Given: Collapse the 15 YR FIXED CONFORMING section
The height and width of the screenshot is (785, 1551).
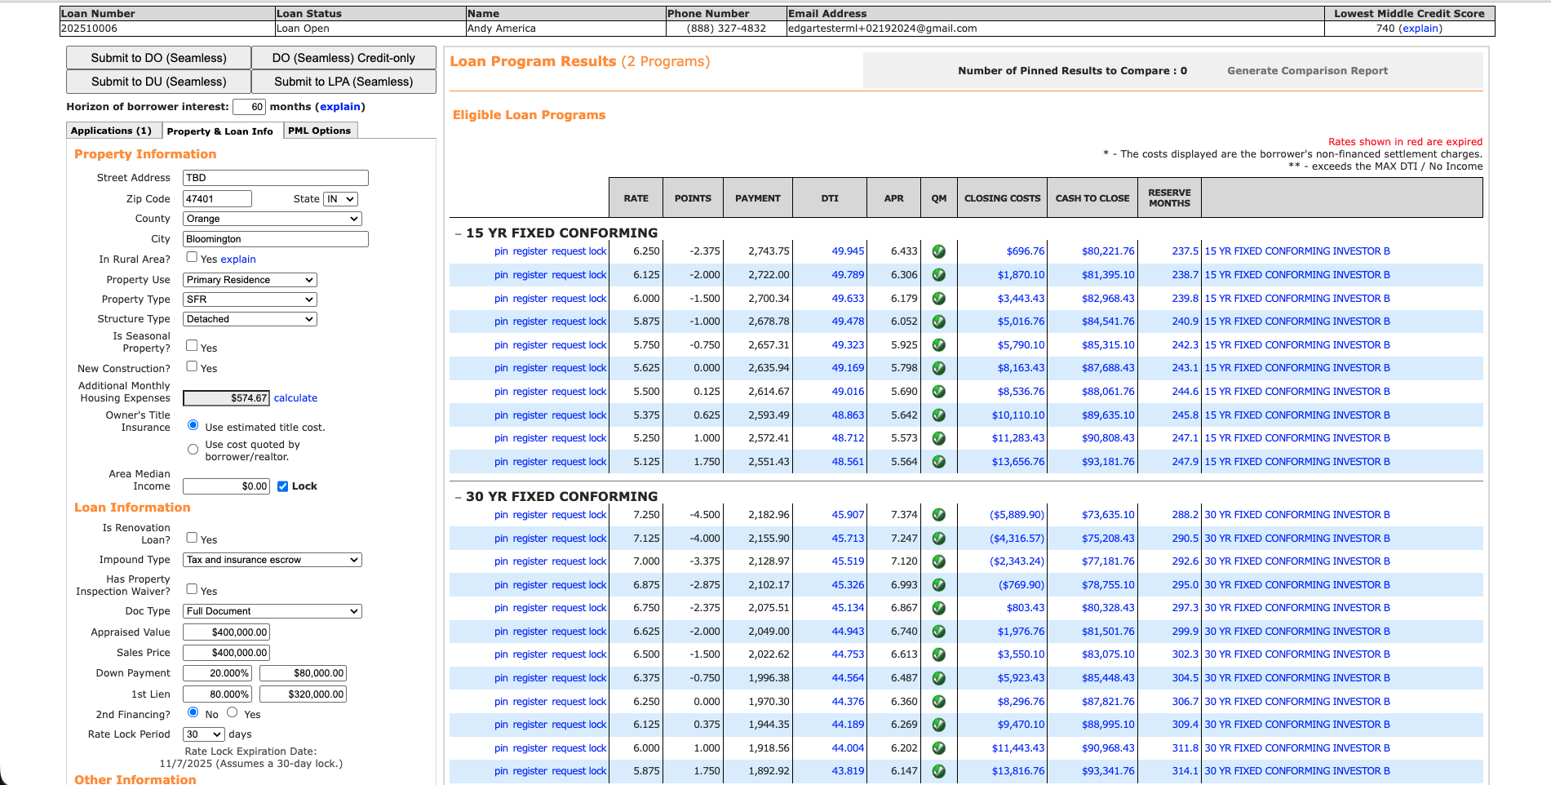Looking at the screenshot, I should click(x=457, y=233).
